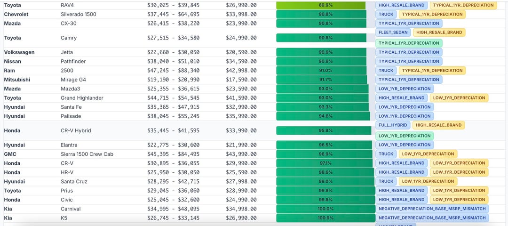Click the Mitsubishi make cell
508x226 pixels.
point(17,80)
